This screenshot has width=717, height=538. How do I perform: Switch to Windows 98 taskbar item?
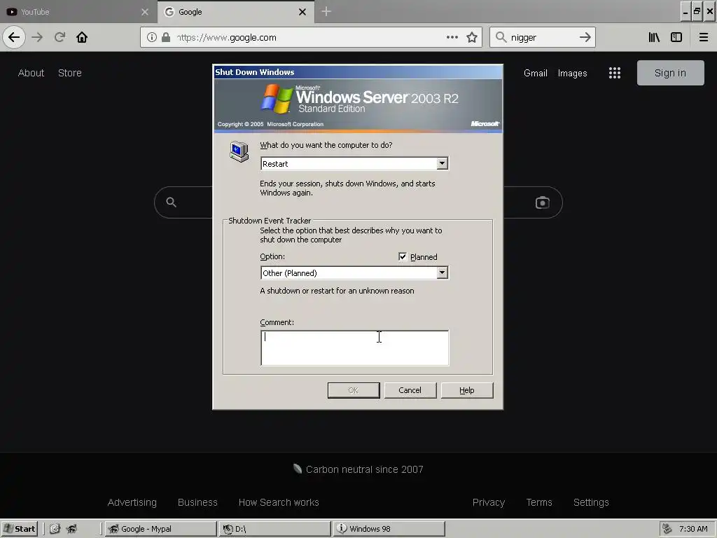tap(389, 529)
